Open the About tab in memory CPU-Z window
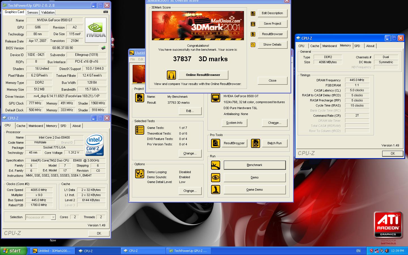 [x=370, y=46]
